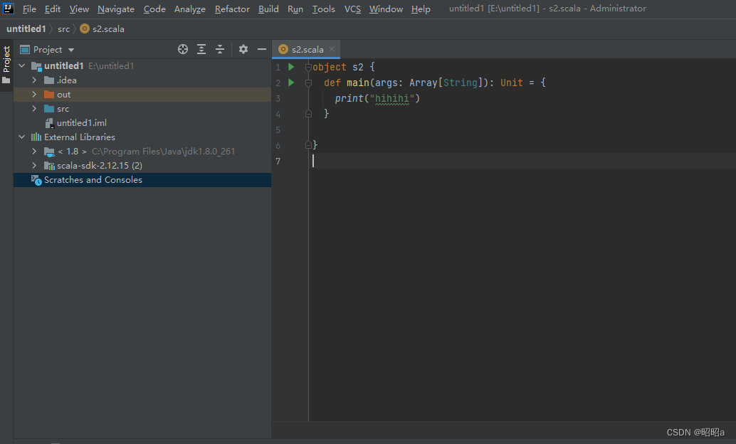Viewport: 736px width, 444px height.
Task: Select Scratches and Consoles item
Action: pos(142,180)
